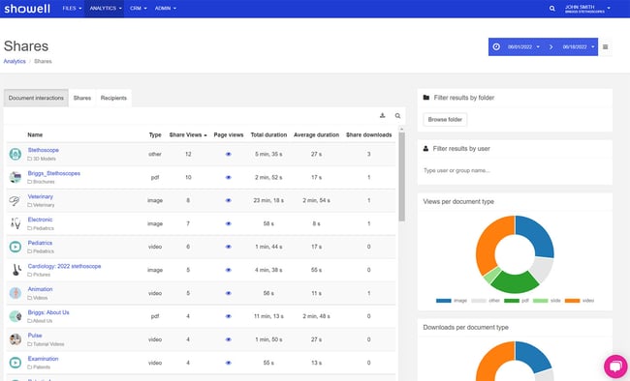630x381 pixels.
Task: Open the John Smith user dropdown
Action: [587, 9]
